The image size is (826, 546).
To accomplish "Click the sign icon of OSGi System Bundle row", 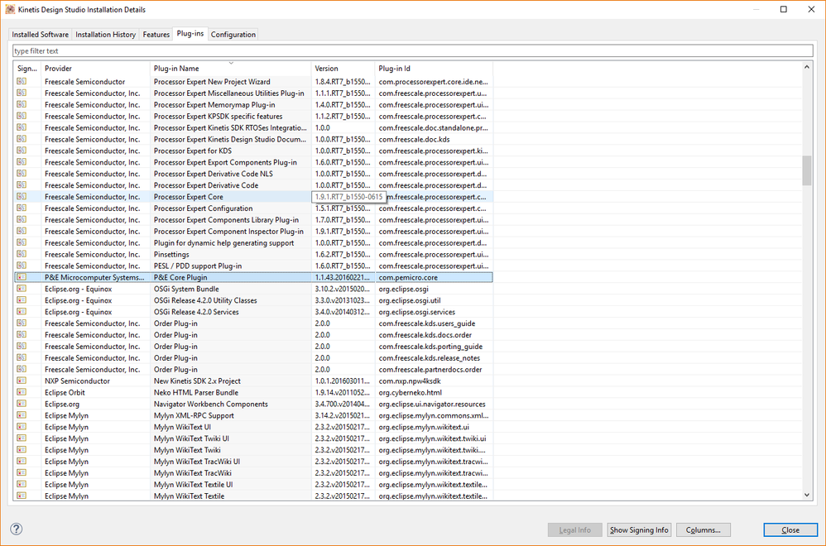I will [x=22, y=289].
